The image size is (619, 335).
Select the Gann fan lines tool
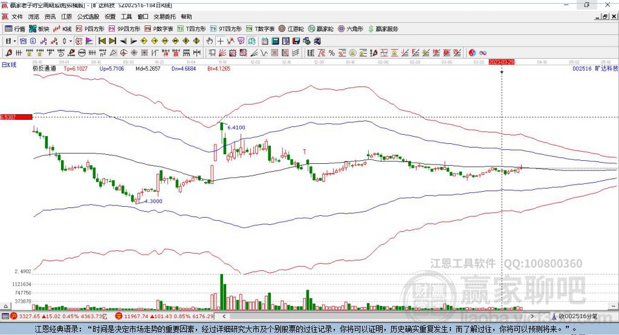222,53
